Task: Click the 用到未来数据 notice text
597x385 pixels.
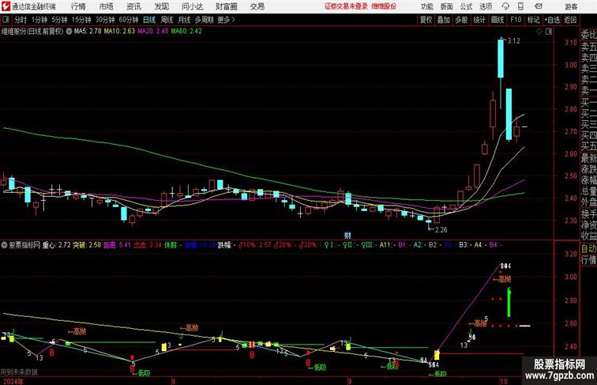Action: pyautogui.click(x=19, y=372)
